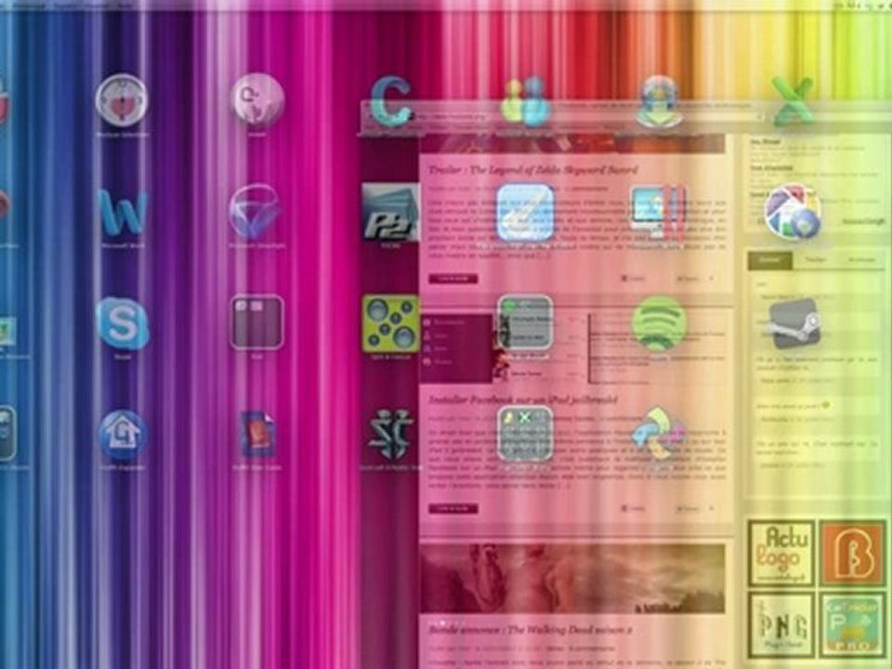Launch Spotify from Launchpad
This screenshot has width=892, height=669.
pos(659,323)
